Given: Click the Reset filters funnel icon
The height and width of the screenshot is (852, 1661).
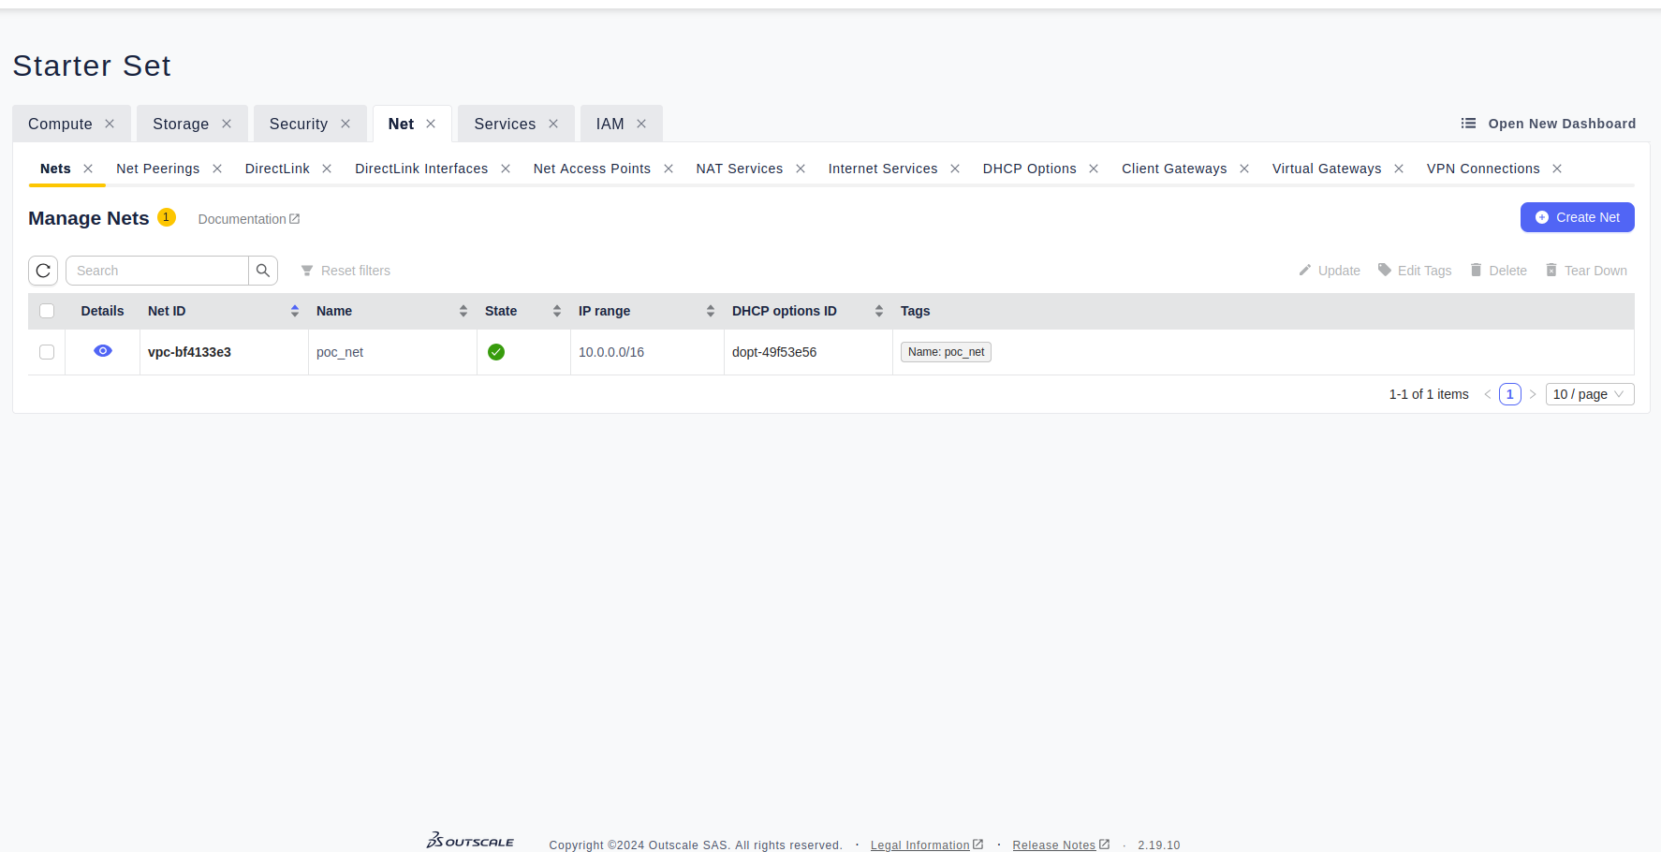Looking at the screenshot, I should tap(307, 271).
